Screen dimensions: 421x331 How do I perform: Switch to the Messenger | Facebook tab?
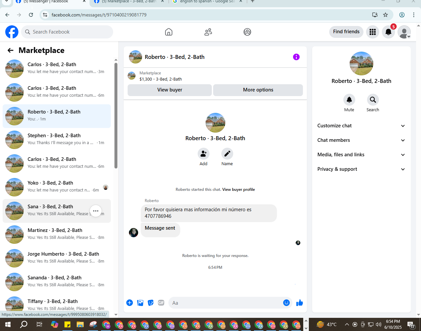tap(51, 2)
